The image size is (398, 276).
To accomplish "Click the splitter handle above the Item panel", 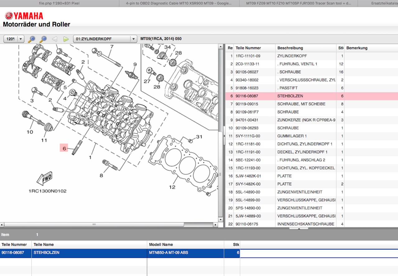I will click(298, 228).
